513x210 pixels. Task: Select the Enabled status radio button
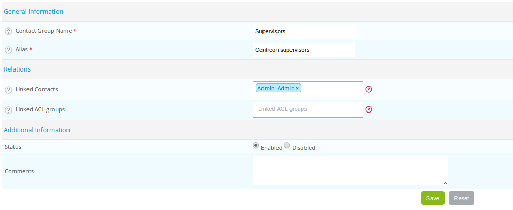256,146
